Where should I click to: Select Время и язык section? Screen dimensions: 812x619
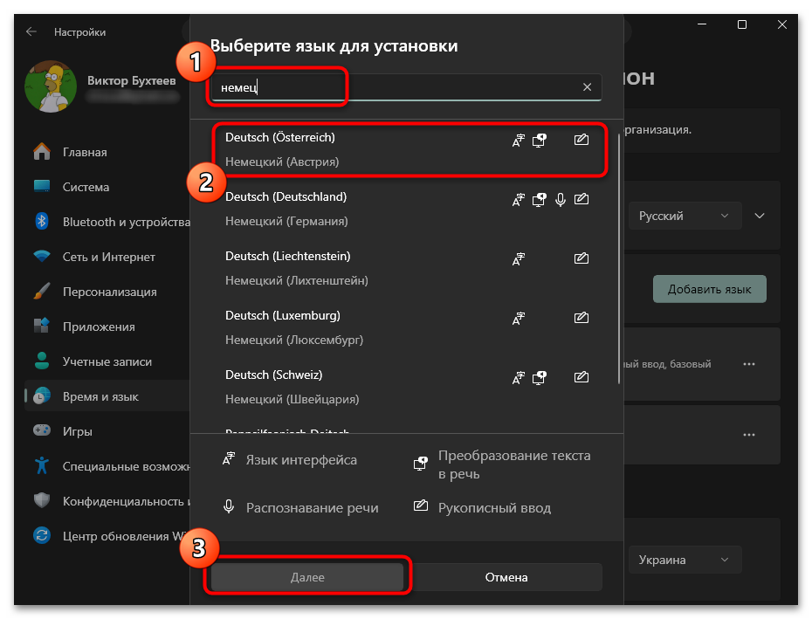pyautogui.click(x=107, y=396)
